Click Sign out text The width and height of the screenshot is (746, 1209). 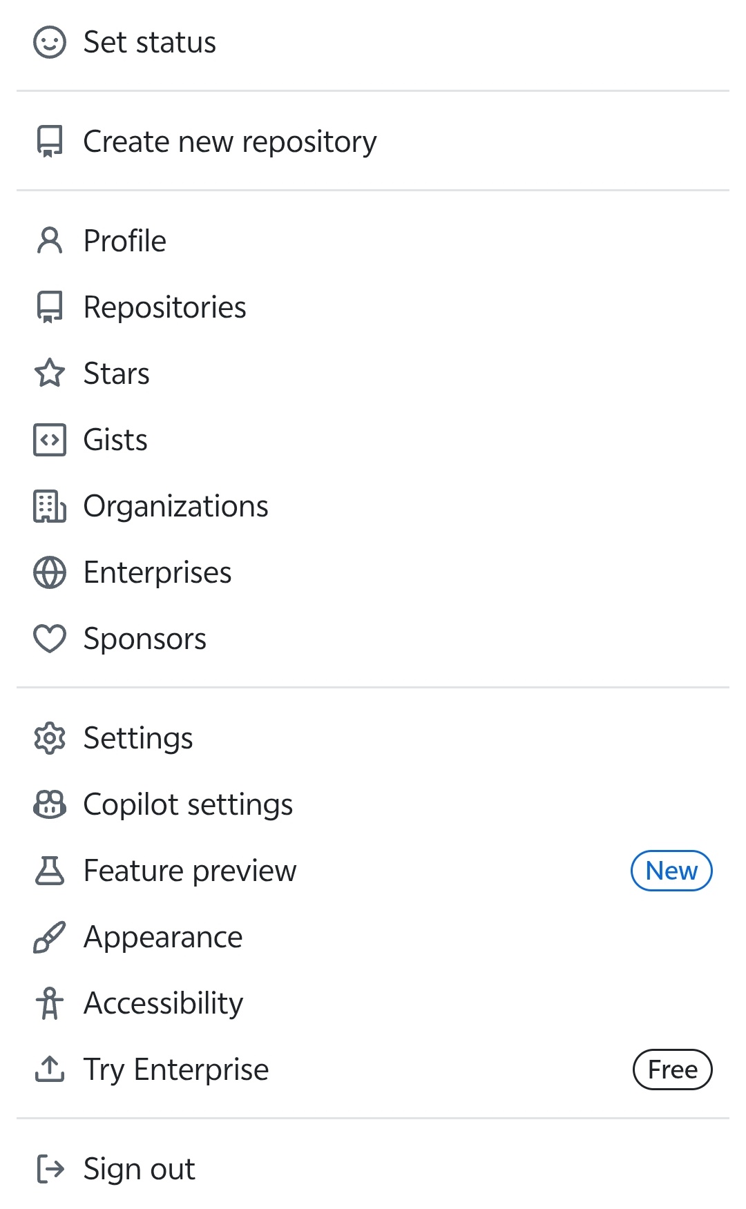point(140,1169)
